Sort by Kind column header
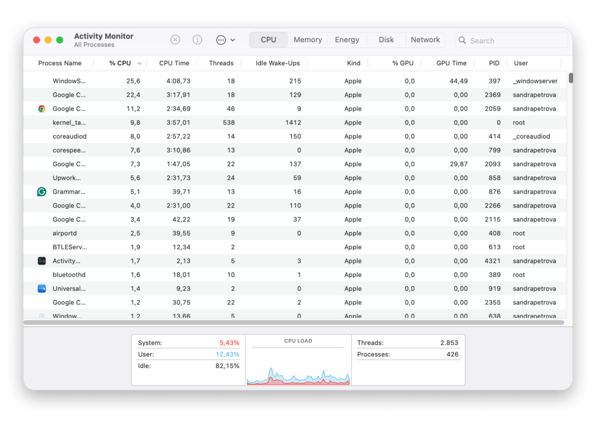Image resolution: width=596 pixels, height=421 pixels. click(353, 63)
